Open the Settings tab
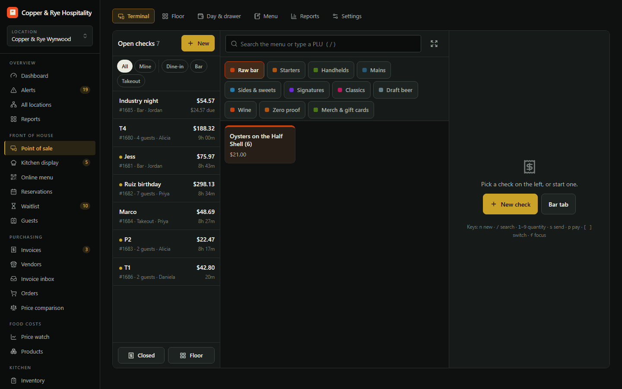The image size is (622, 389). [x=347, y=16]
